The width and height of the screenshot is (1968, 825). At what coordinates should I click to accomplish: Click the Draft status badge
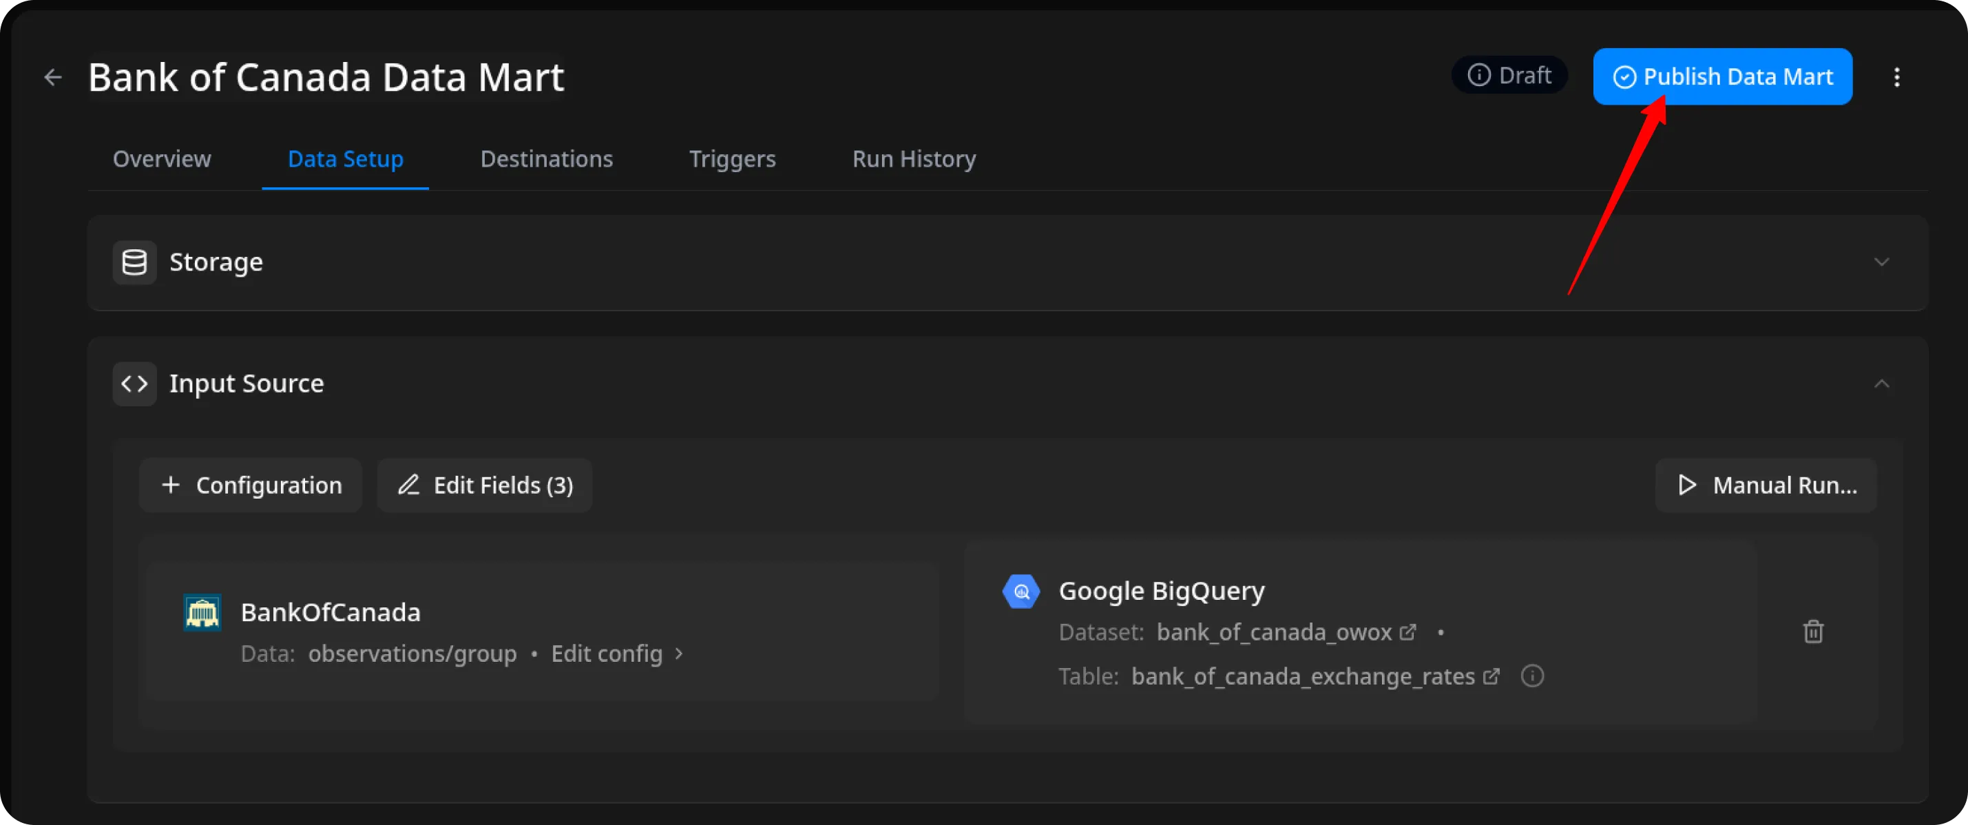point(1509,76)
